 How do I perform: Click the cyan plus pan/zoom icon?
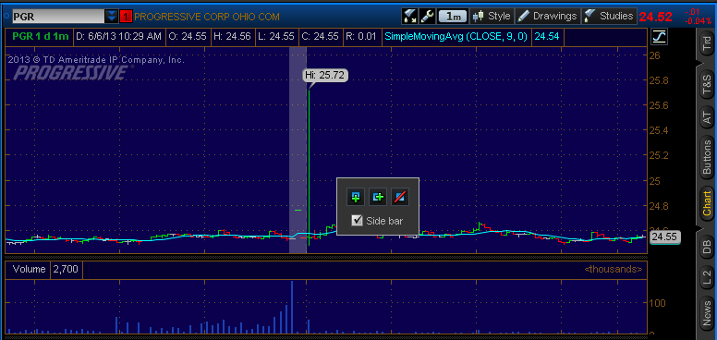click(378, 197)
